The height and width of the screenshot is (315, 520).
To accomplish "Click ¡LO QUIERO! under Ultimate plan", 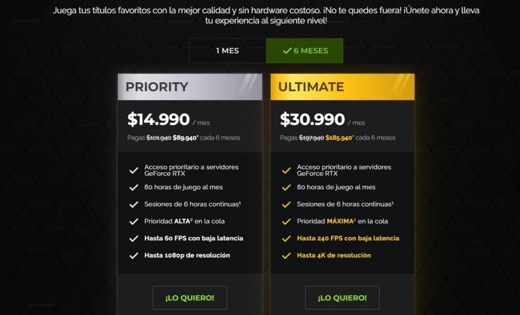I will pos(342,298).
